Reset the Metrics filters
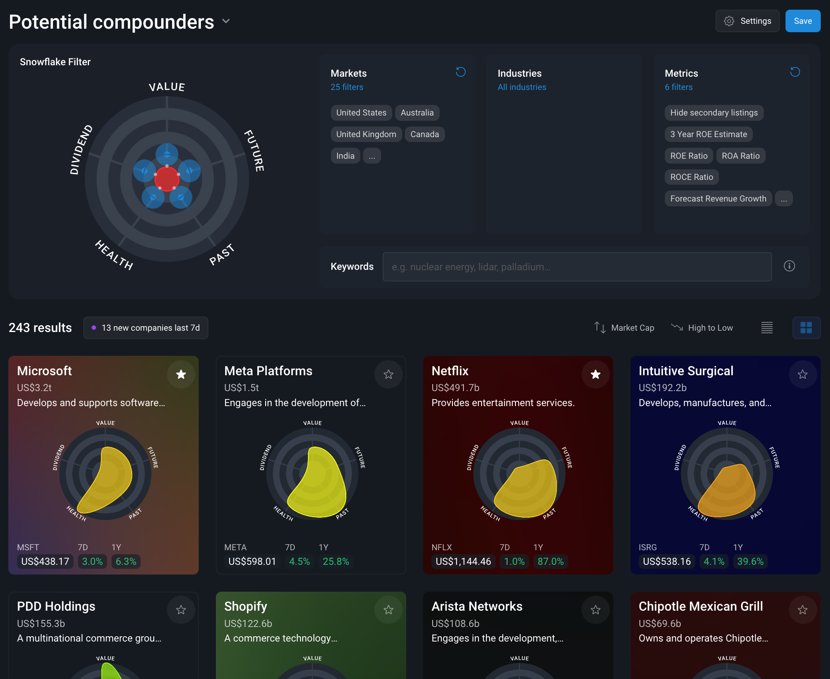Viewport: 830px width, 679px height. click(x=795, y=72)
